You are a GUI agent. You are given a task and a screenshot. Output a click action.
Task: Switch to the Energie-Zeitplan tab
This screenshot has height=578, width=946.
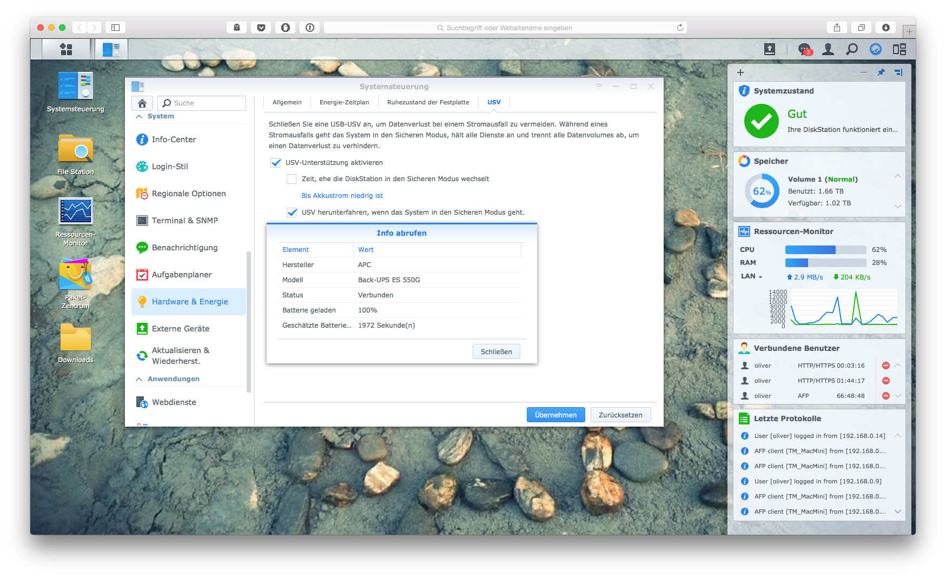pyautogui.click(x=344, y=102)
